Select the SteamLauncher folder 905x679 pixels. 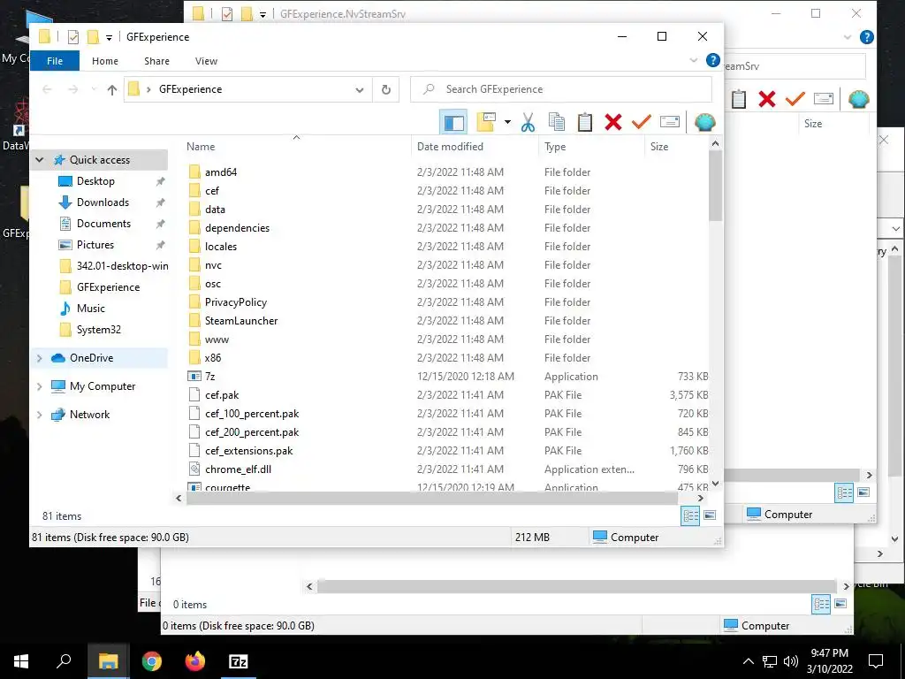pyautogui.click(x=241, y=321)
